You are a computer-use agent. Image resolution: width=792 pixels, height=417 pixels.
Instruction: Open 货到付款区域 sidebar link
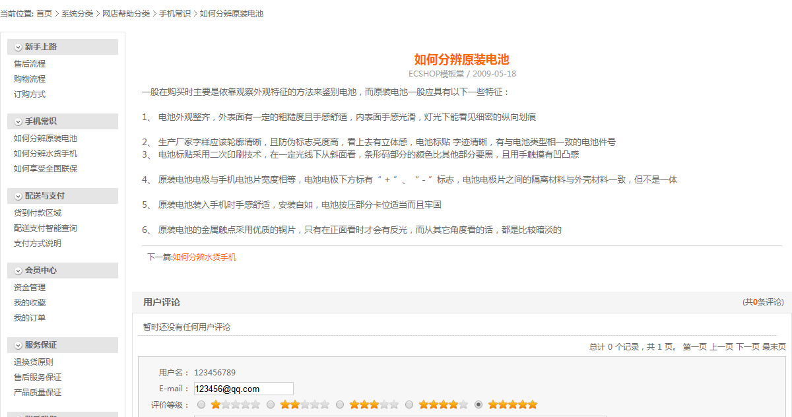[x=38, y=213]
